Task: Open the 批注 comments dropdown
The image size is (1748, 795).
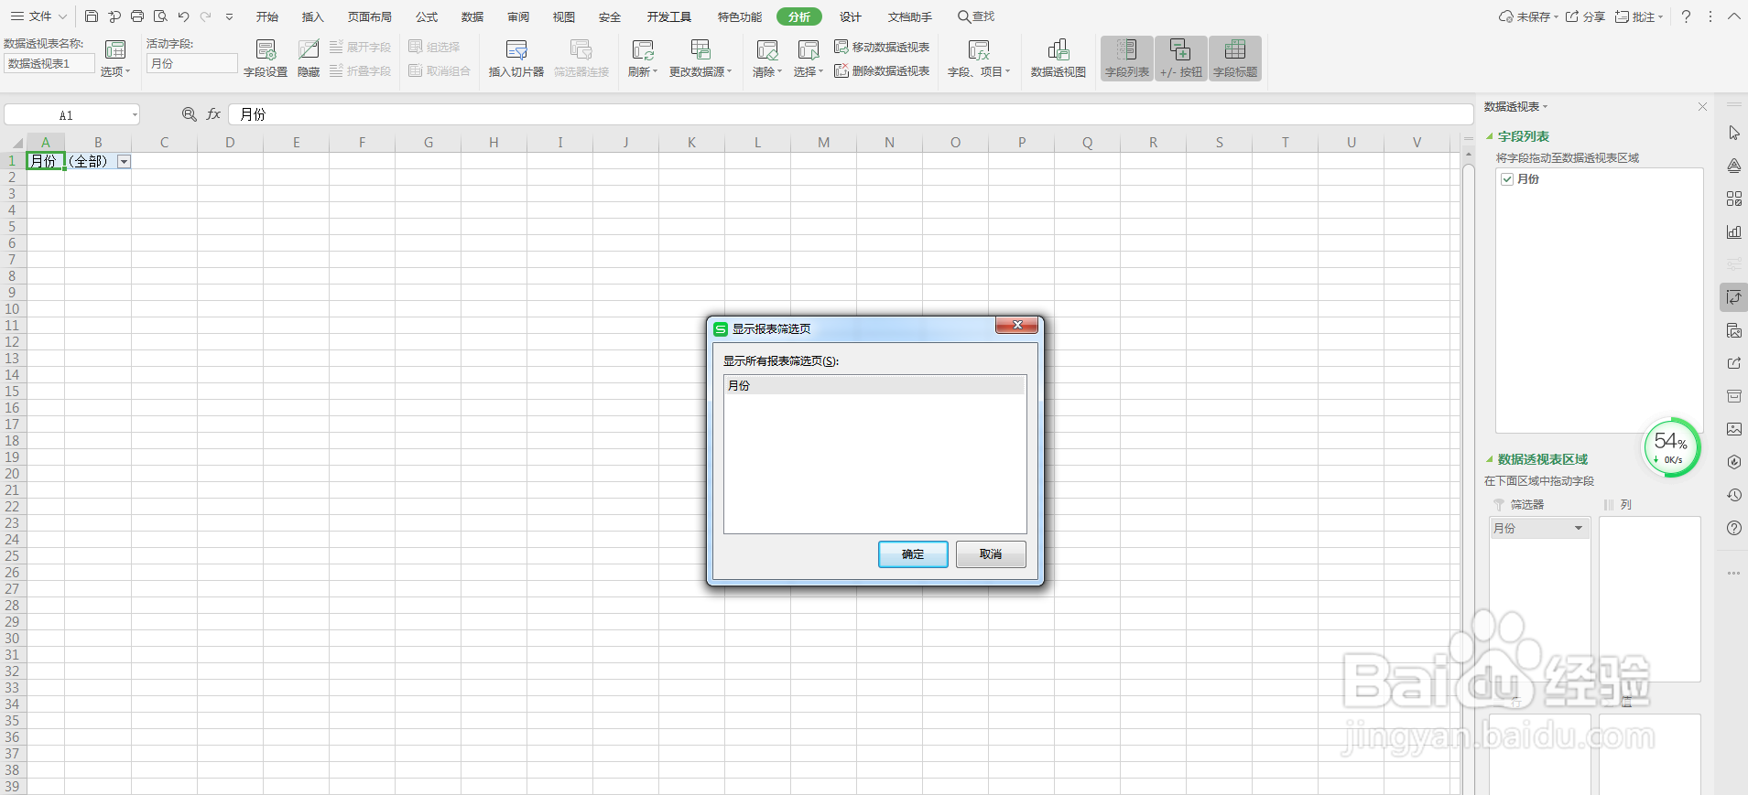Action: click(x=1639, y=16)
